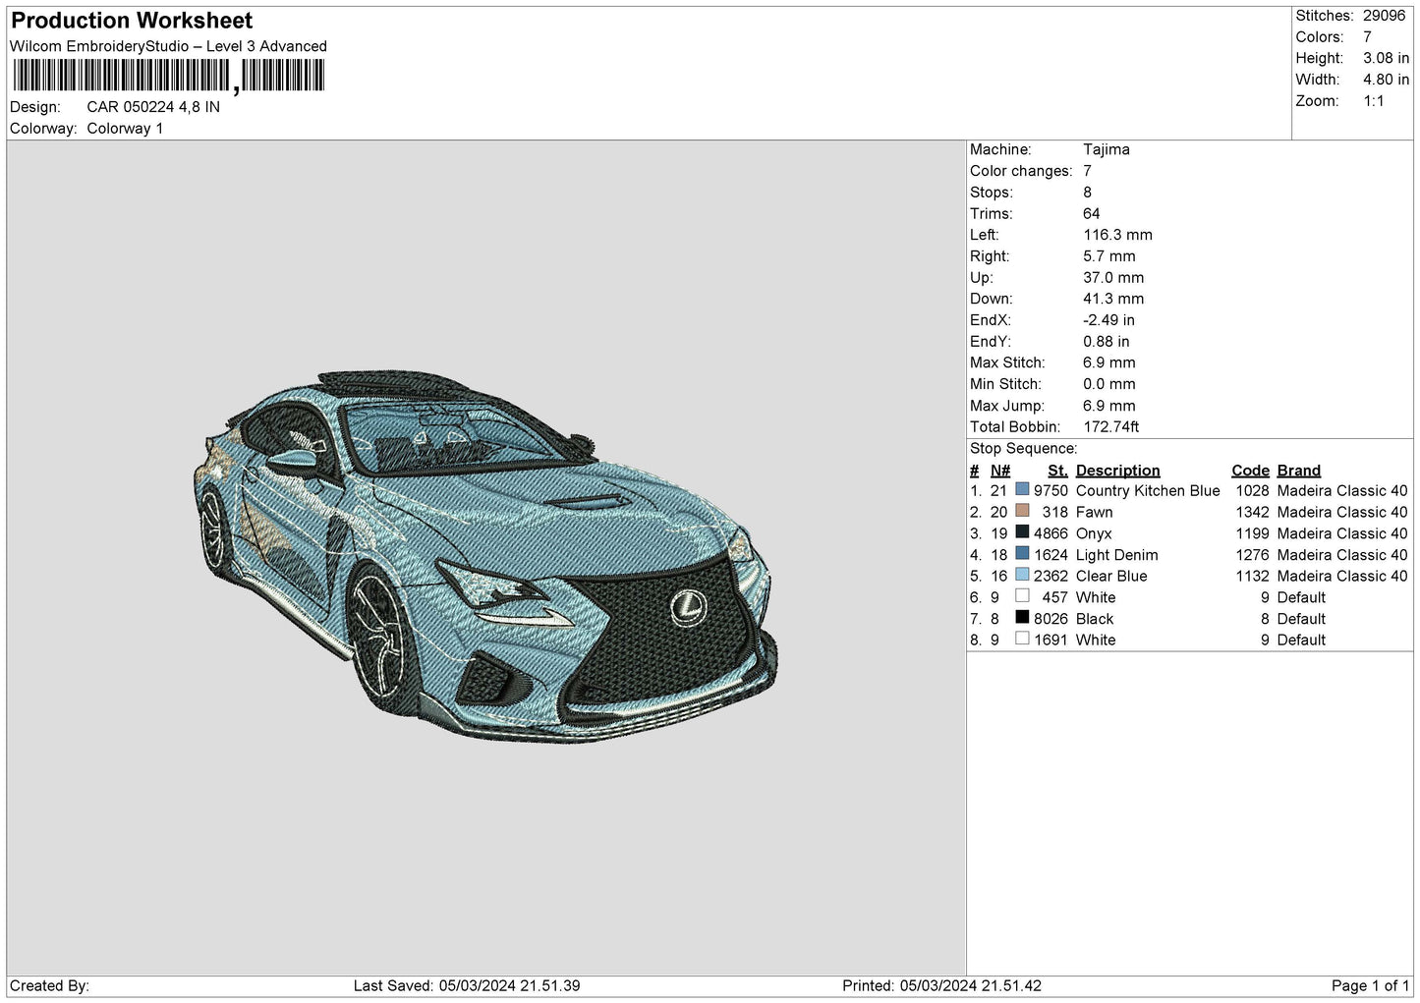Click the Country Kitchen Blue color swatch
1420x1003 pixels.
click(1022, 489)
